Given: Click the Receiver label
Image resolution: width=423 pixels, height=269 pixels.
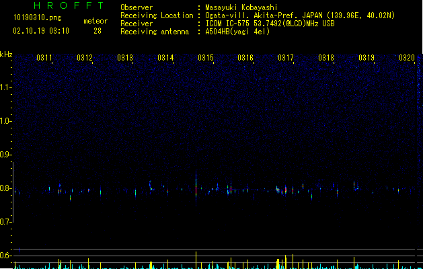Looking at the screenshot, I should pyautogui.click(x=137, y=24).
